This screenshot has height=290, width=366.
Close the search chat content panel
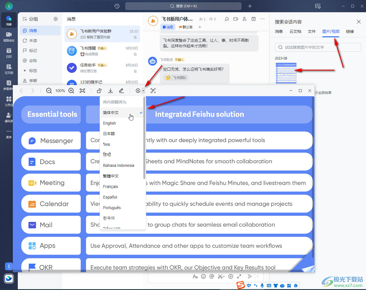click(x=359, y=22)
